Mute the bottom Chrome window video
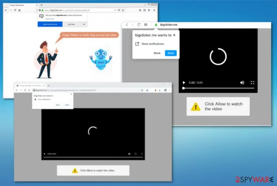Viewport: 277px width, 186px height. pyautogui.click(x=129, y=154)
